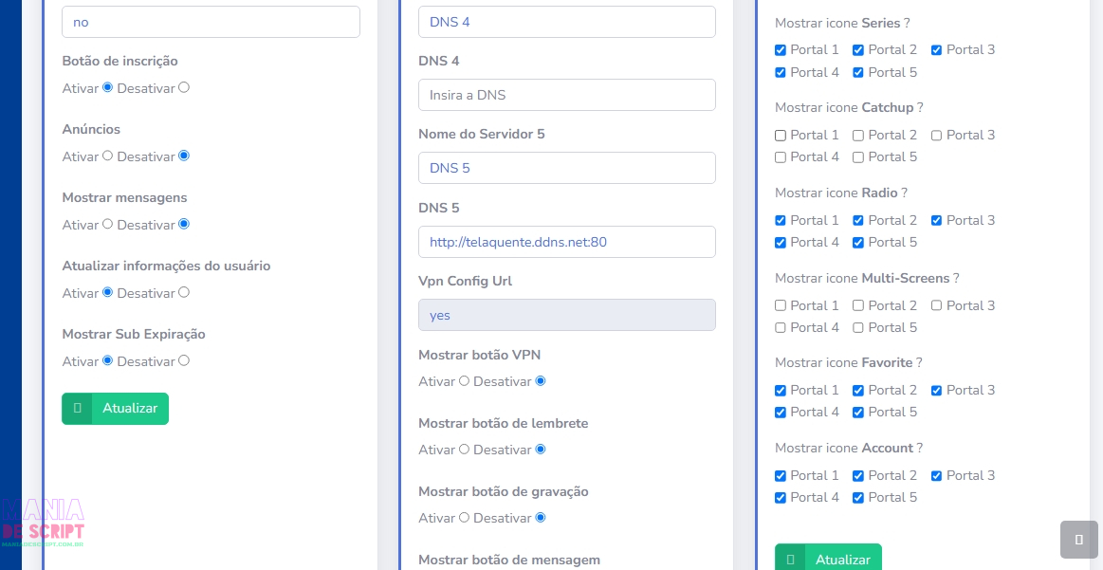Uncheck Portal 5 for Favorite icon
Screen dimensions: 1103x570
[x=858, y=414]
